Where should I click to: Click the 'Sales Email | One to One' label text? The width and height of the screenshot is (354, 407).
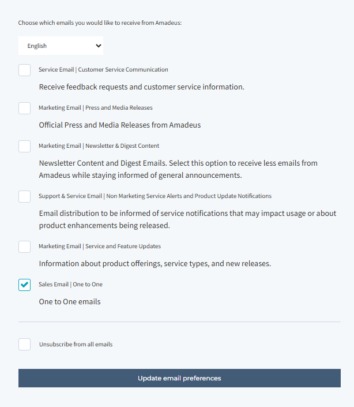[x=70, y=284]
